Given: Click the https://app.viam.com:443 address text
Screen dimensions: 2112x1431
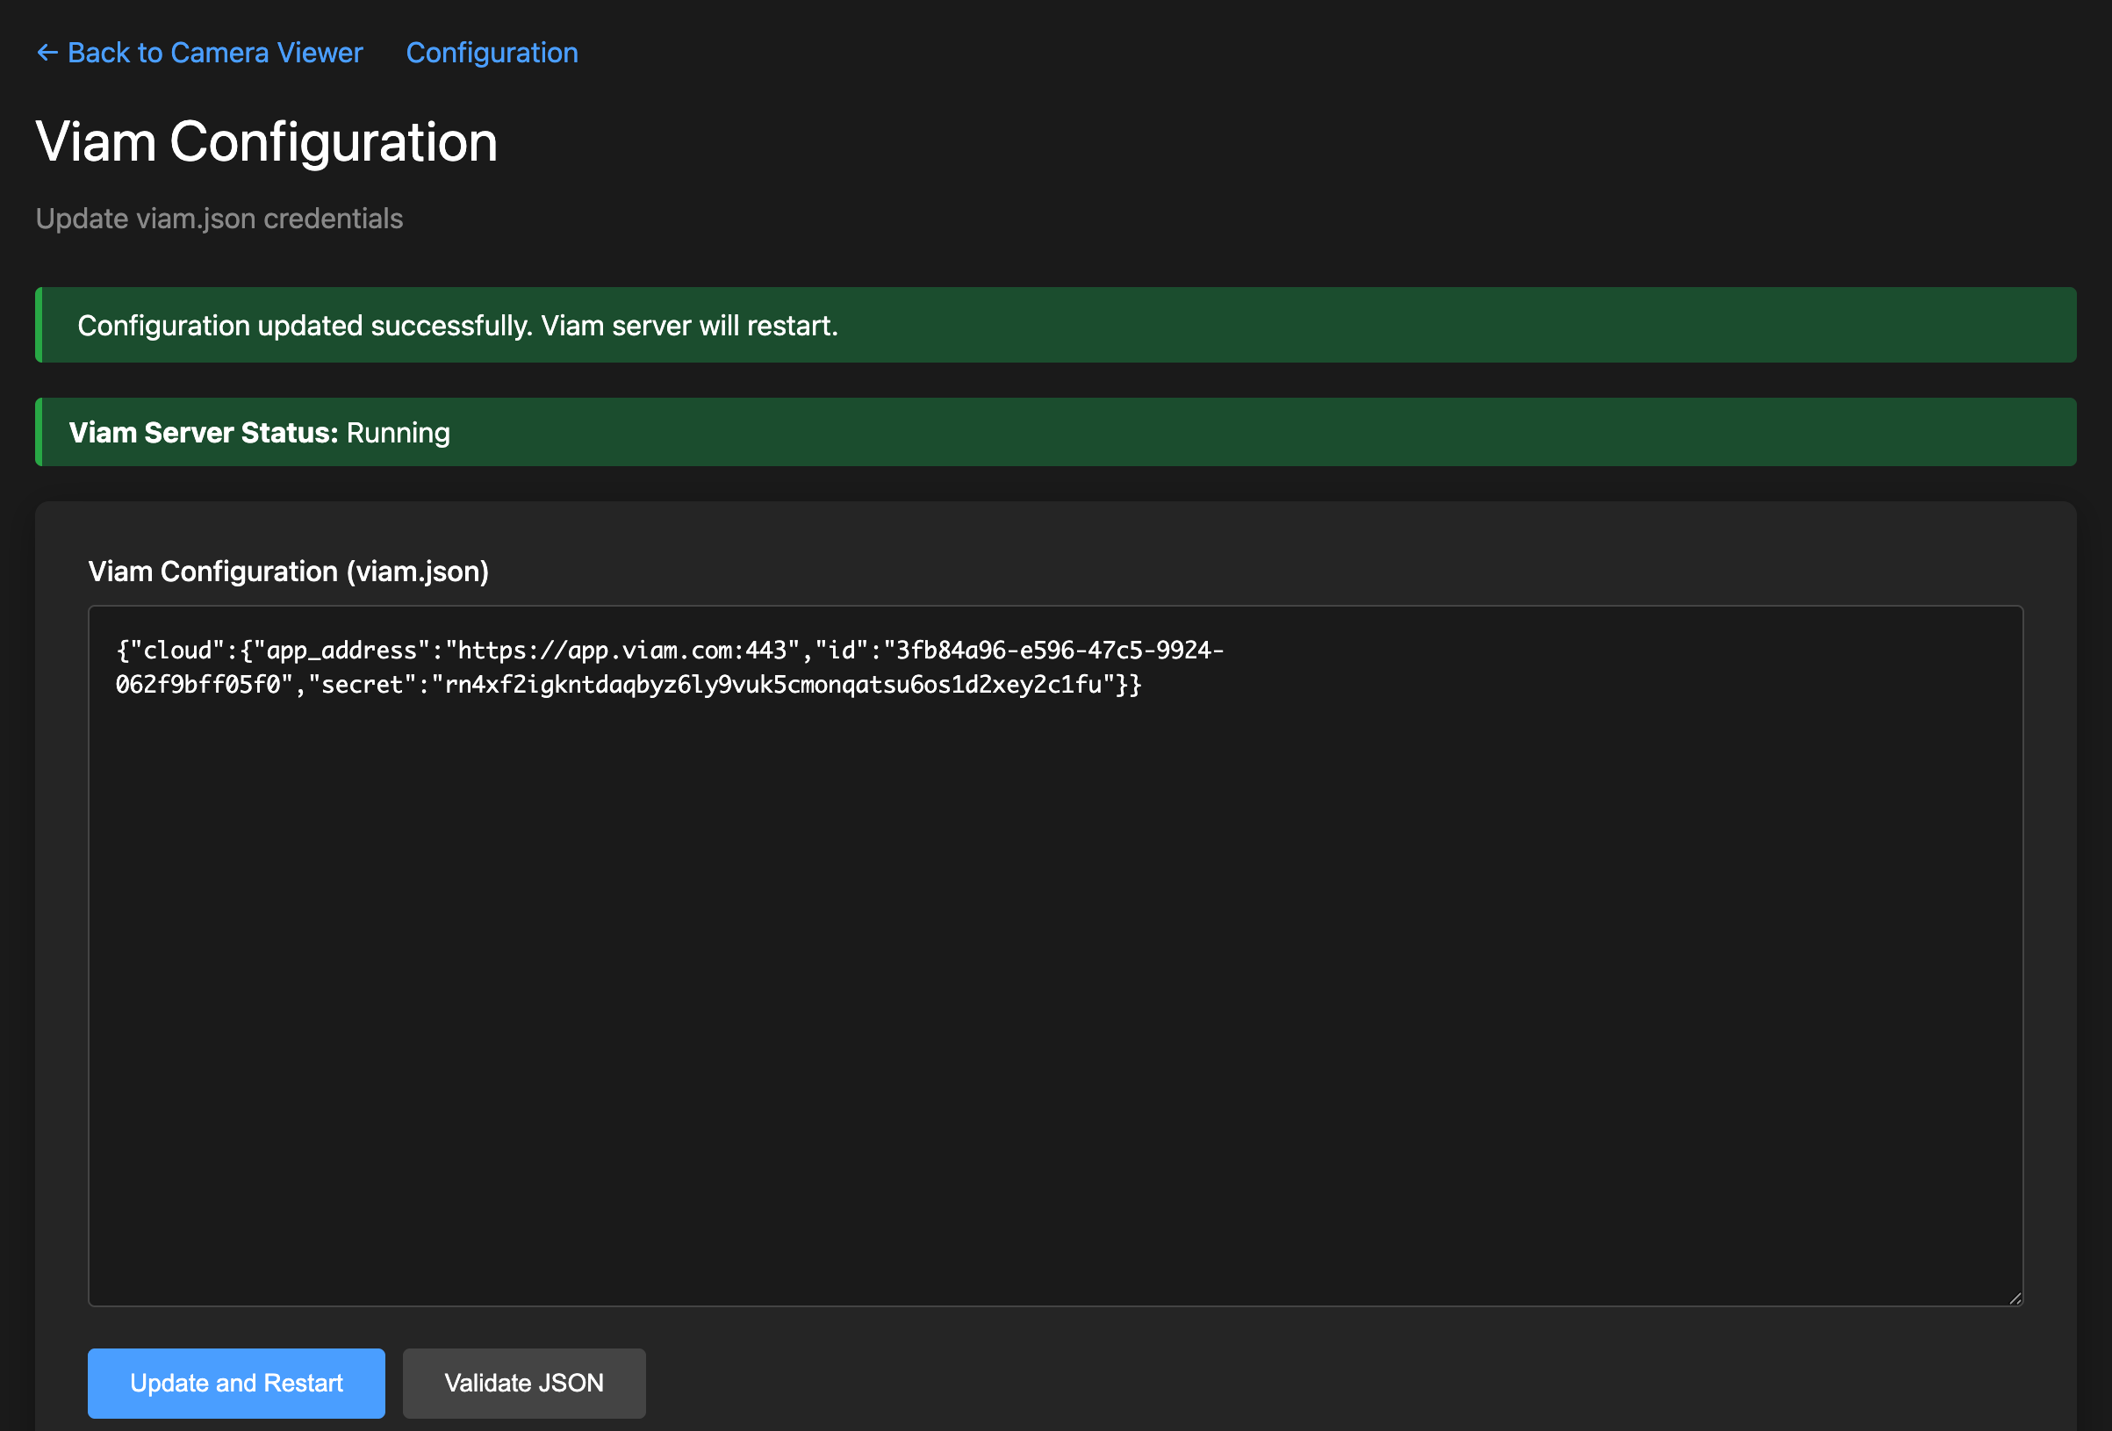Looking at the screenshot, I should [x=623, y=649].
